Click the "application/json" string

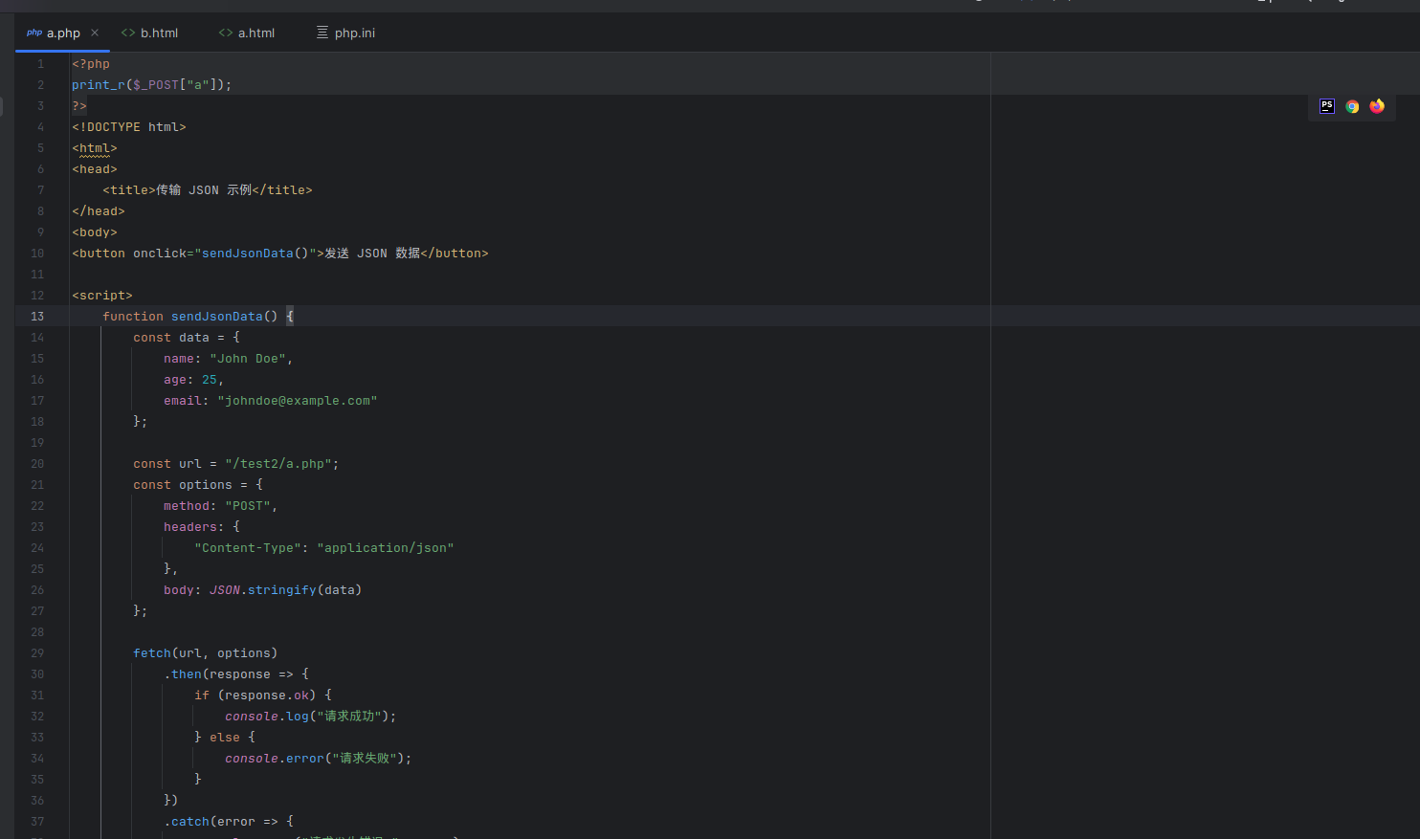coord(386,548)
